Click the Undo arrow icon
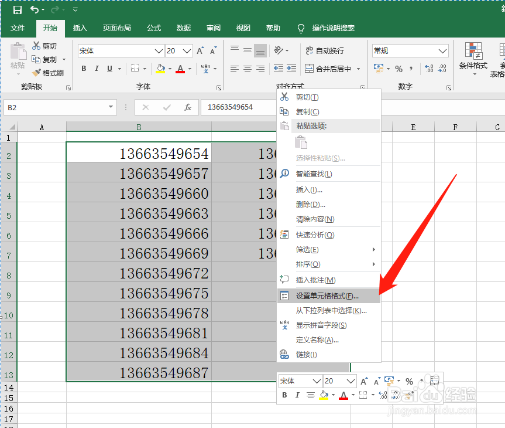Viewport: 505px width, 428px height. coord(34,9)
